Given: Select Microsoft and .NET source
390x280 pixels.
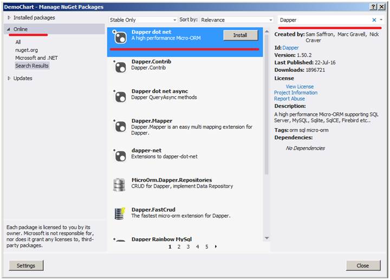Looking at the screenshot, I should (36, 58).
